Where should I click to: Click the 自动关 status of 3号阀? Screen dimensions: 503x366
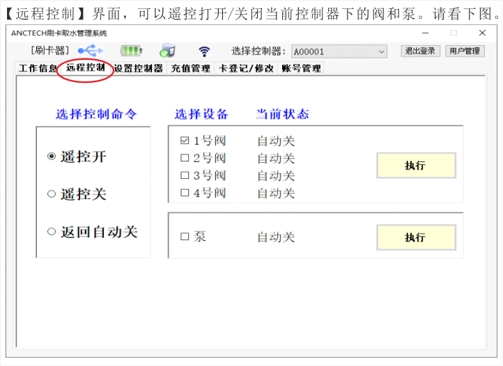click(276, 175)
